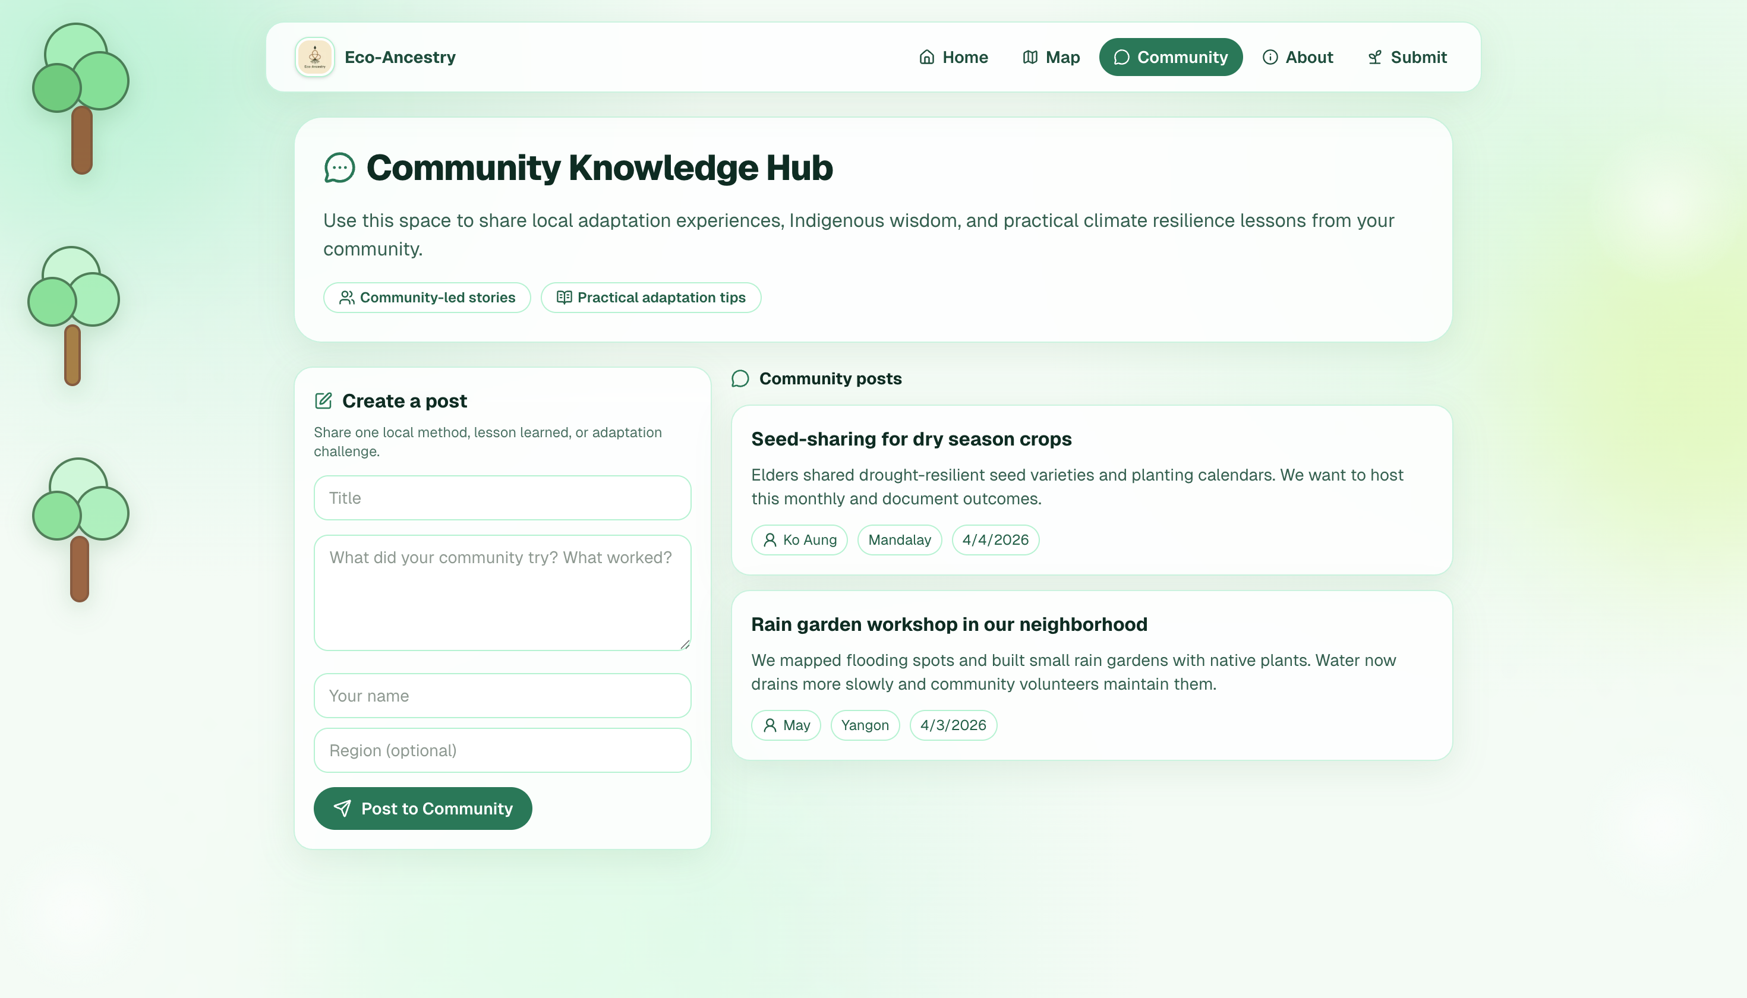The image size is (1747, 998).
Task: Click the Eco-Ancestry logo icon
Action: point(315,57)
